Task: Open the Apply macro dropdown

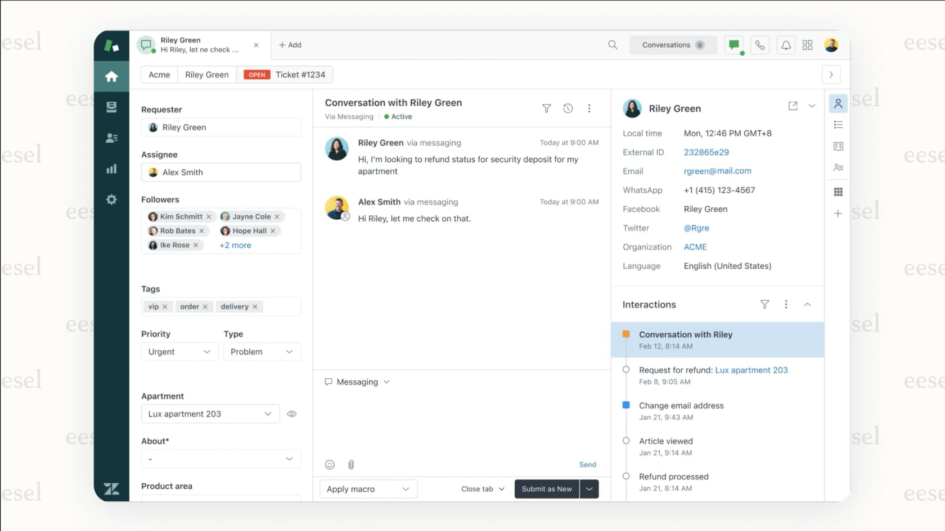Action: coord(368,489)
